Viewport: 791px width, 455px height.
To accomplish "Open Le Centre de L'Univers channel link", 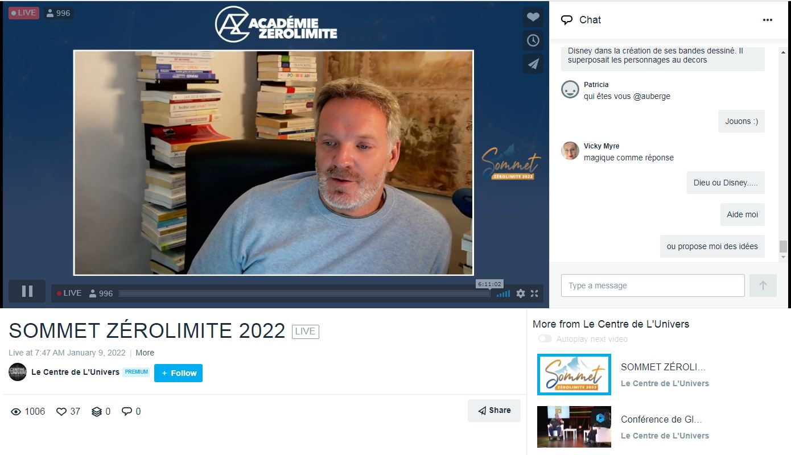I will pos(75,372).
